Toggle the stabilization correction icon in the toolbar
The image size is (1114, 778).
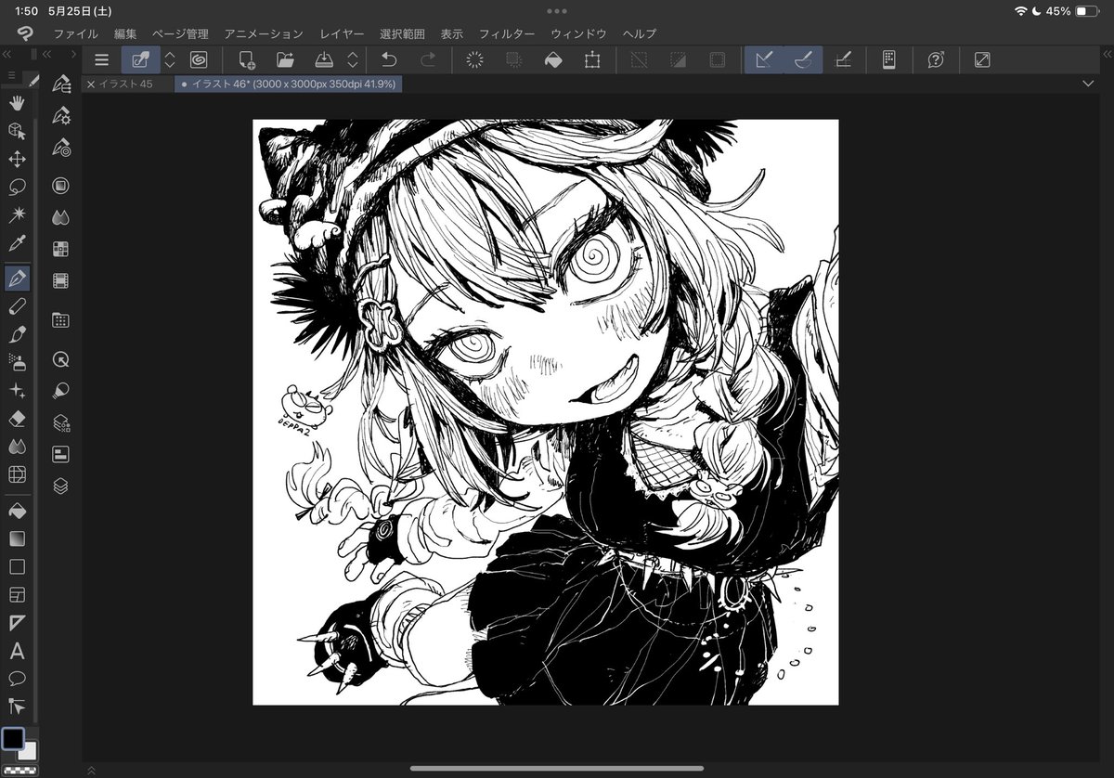[764, 59]
